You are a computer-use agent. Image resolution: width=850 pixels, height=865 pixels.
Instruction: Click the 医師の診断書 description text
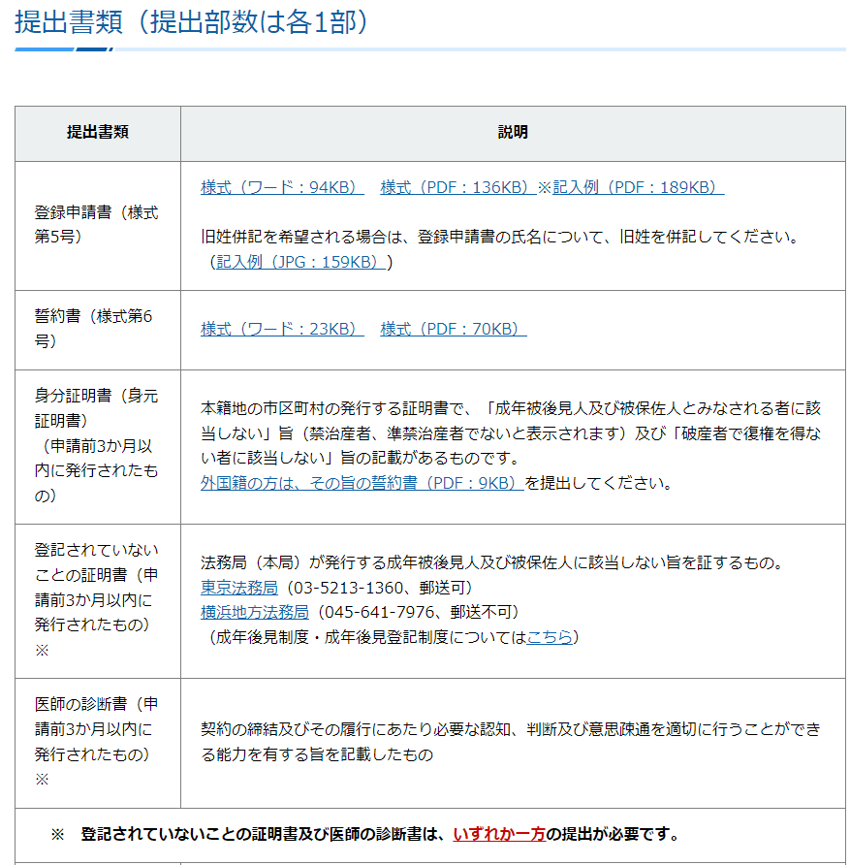(x=510, y=742)
